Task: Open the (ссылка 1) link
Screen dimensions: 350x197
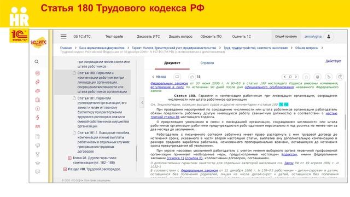Action: 176,158
